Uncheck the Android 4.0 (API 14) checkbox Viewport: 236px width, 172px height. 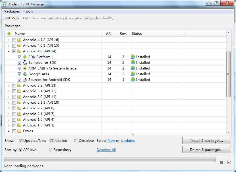pos(14,52)
